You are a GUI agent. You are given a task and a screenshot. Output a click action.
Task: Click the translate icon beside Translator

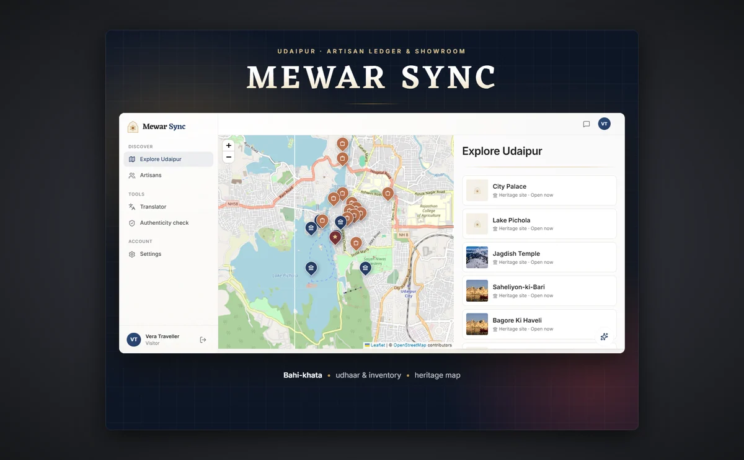pyautogui.click(x=132, y=207)
